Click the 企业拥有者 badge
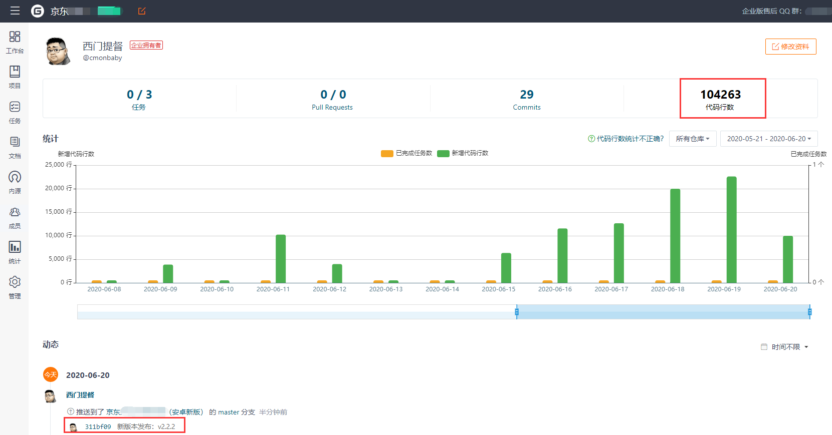The image size is (832, 435). coord(146,45)
